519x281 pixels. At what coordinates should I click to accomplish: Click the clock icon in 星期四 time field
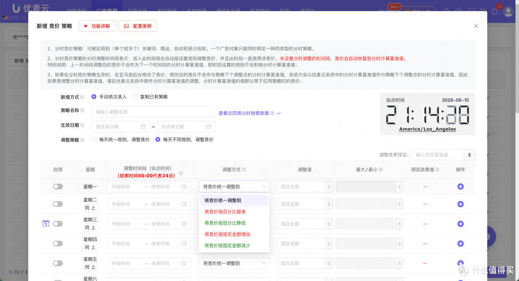tap(184, 244)
